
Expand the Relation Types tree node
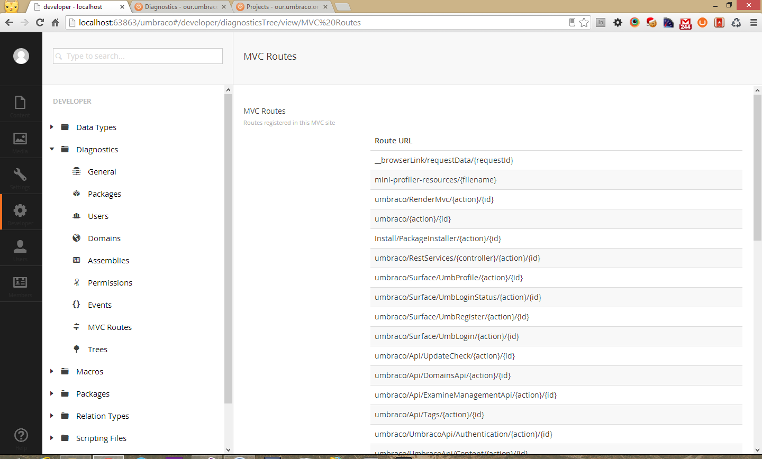(x=51, y=416)
